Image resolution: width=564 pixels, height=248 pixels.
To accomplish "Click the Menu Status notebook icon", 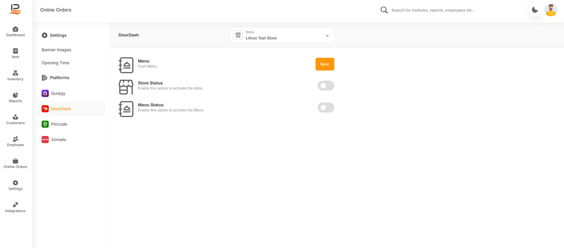I will pos(126,109).
